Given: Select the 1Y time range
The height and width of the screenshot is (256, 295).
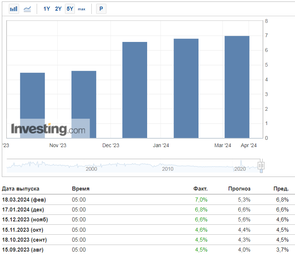Looking at the screenshot, I should [x=47, y=9].
